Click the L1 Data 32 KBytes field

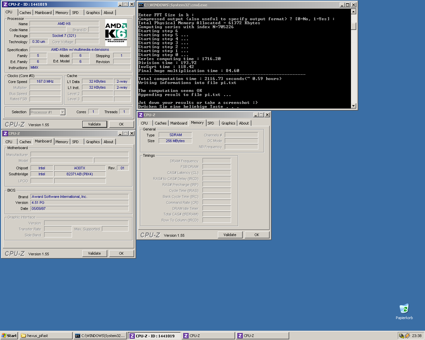tap(97, 81)
